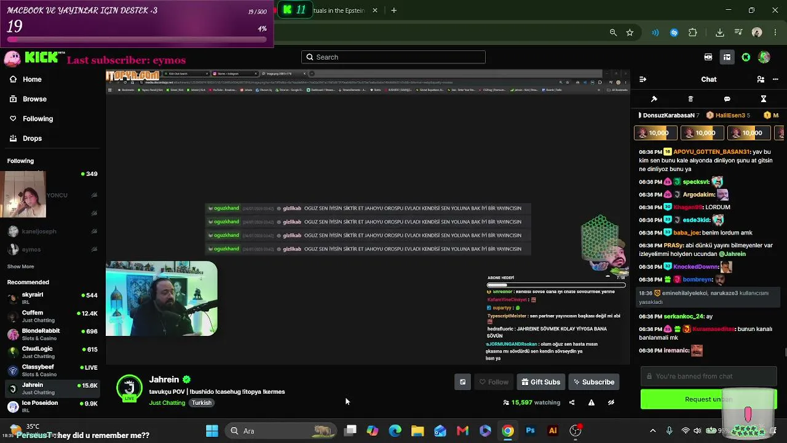
Task: Open the chat more-options ellipsis menu
Action: pos(777,79)
